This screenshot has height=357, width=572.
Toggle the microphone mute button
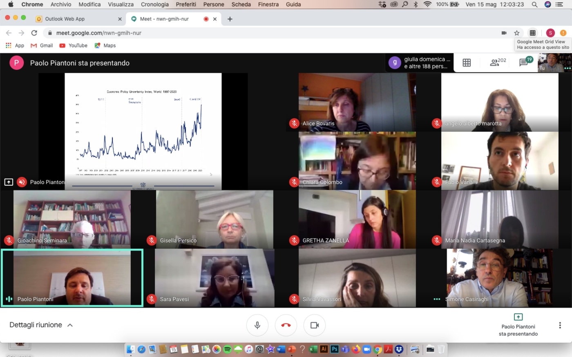coord(257,325)
